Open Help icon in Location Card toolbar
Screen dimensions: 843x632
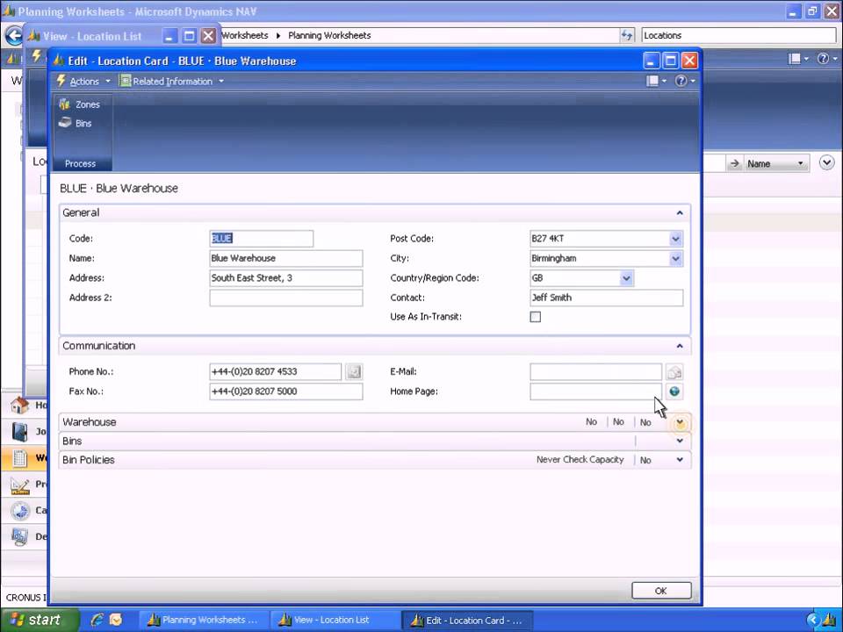684,81
